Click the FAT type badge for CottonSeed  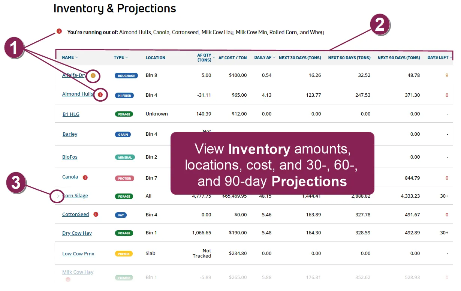(x=121, y=215)
